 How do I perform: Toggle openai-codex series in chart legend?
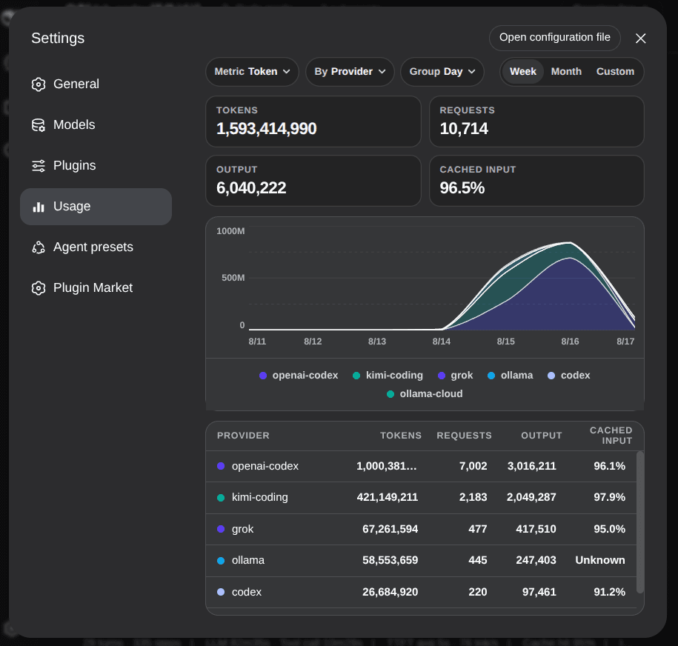point(299,376)
